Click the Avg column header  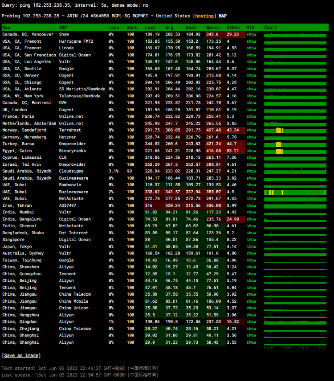[169, 28]
